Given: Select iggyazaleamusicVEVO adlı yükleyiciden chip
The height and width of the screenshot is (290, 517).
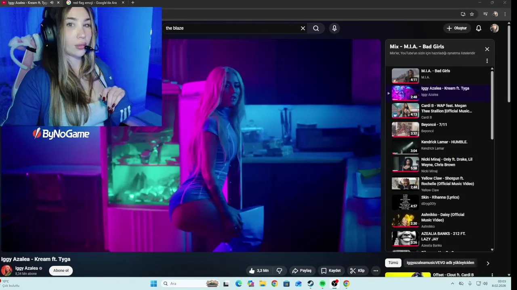Looking at the screenshot, I should pyautogui.click(x=440, y=263).
